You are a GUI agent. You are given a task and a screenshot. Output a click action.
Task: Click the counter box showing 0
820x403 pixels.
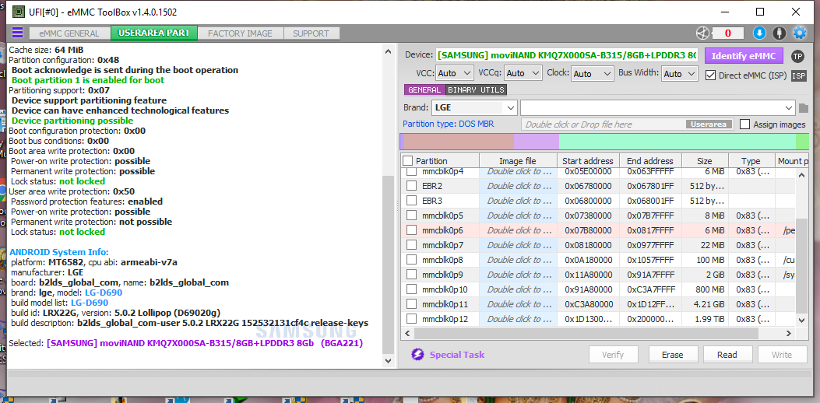[x=728, y=33]
